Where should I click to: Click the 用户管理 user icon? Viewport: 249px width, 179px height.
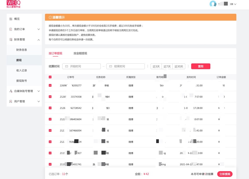click(x=11, y=102)
